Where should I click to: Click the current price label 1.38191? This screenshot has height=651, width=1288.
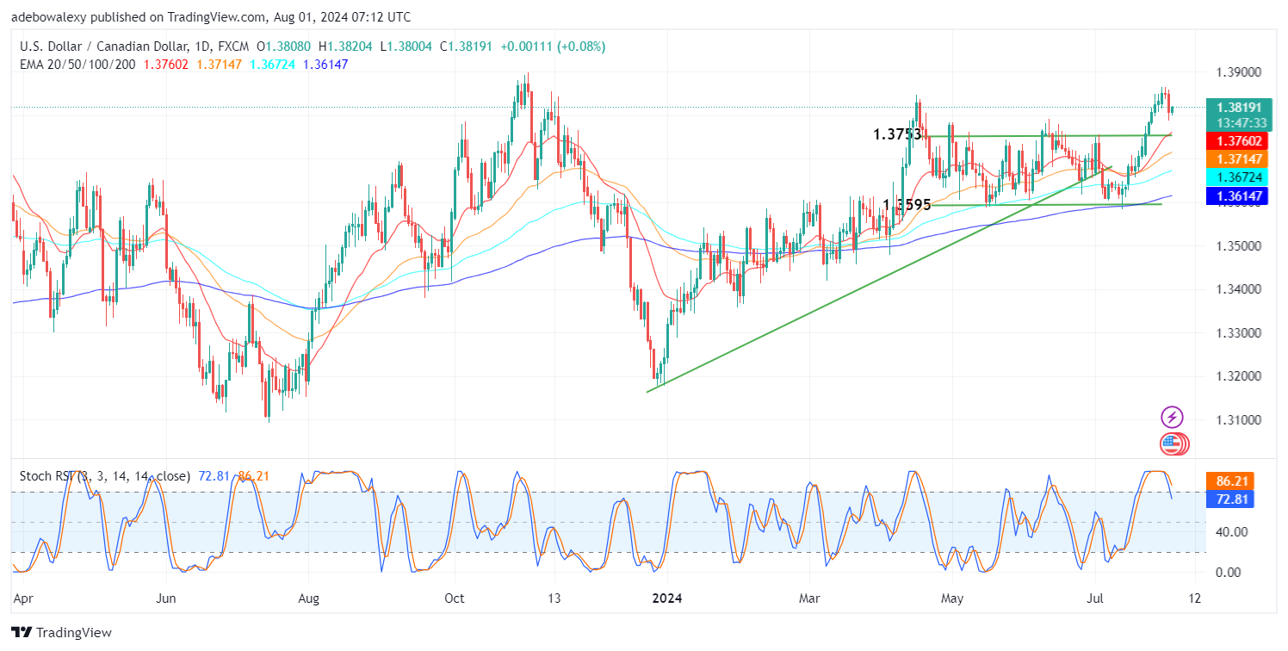[x=1241, y=108]
